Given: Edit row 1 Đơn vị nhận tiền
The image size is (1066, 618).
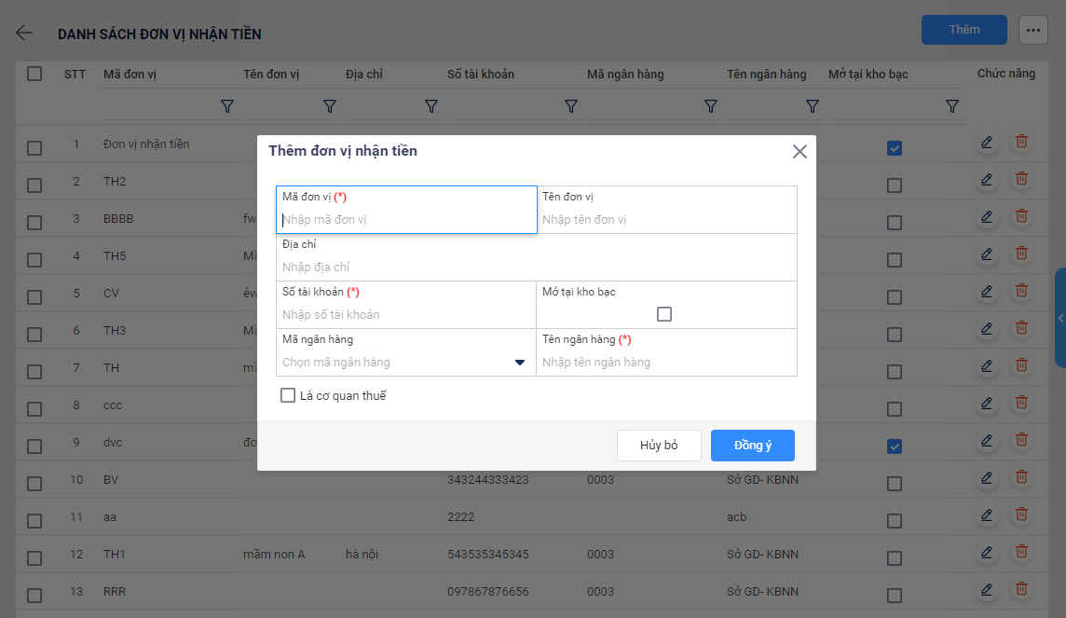Looking at the screenshot, I should pyautogui.click(x=987, y=142).
